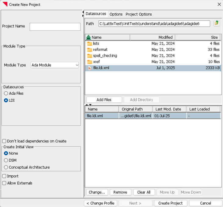Open the Module Type dropdown
Screen dimensions: 223x207
[55, 65]
